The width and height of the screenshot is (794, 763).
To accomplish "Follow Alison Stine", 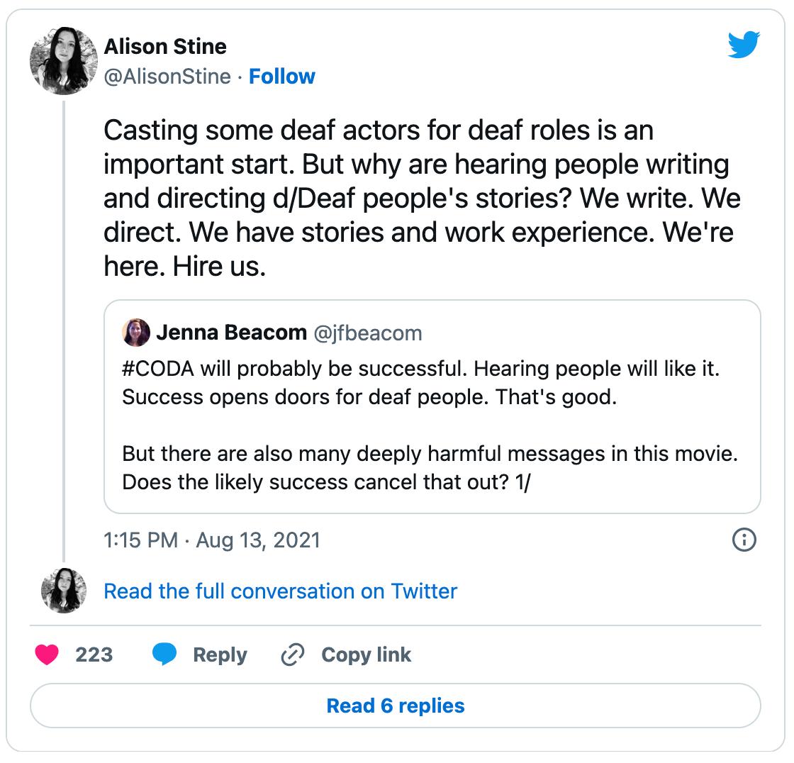I will pyautogui.click(x=282, y=77).
